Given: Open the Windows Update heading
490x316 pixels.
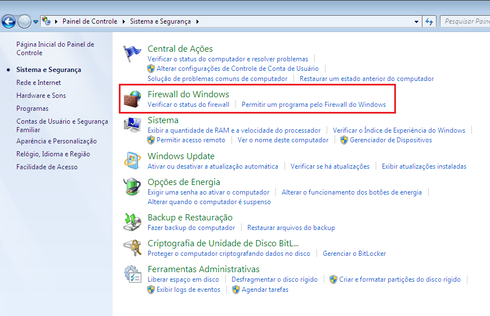Looking at the screenshot, I should click(x=181, y=156).
